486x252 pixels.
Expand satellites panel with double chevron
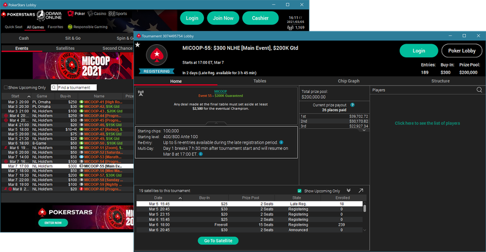click(349, 191)
